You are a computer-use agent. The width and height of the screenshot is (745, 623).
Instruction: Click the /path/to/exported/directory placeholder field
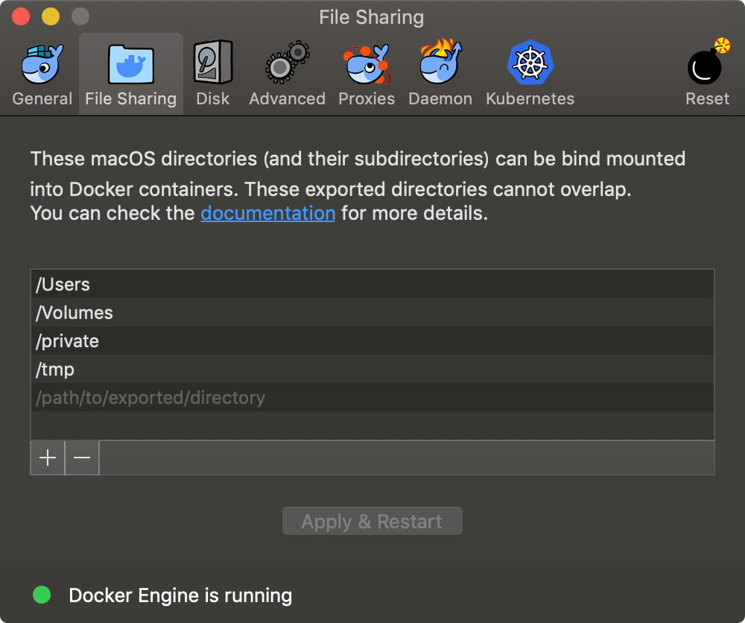[x=372, y=397]
